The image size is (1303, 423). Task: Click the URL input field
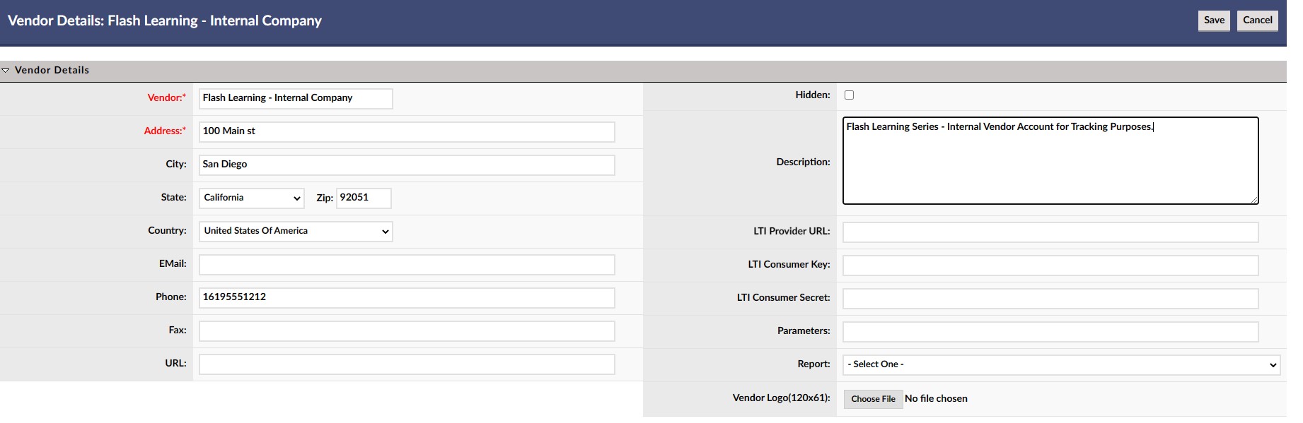click(x=407, y=364)
